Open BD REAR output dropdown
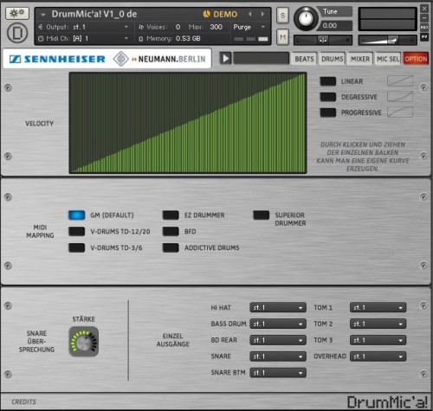 (x=278, y=340)
